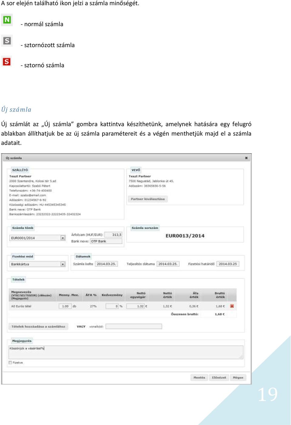The image size is (291, 425).
Task: Click the vonalkód barcode input field
Action: (134, 326)
